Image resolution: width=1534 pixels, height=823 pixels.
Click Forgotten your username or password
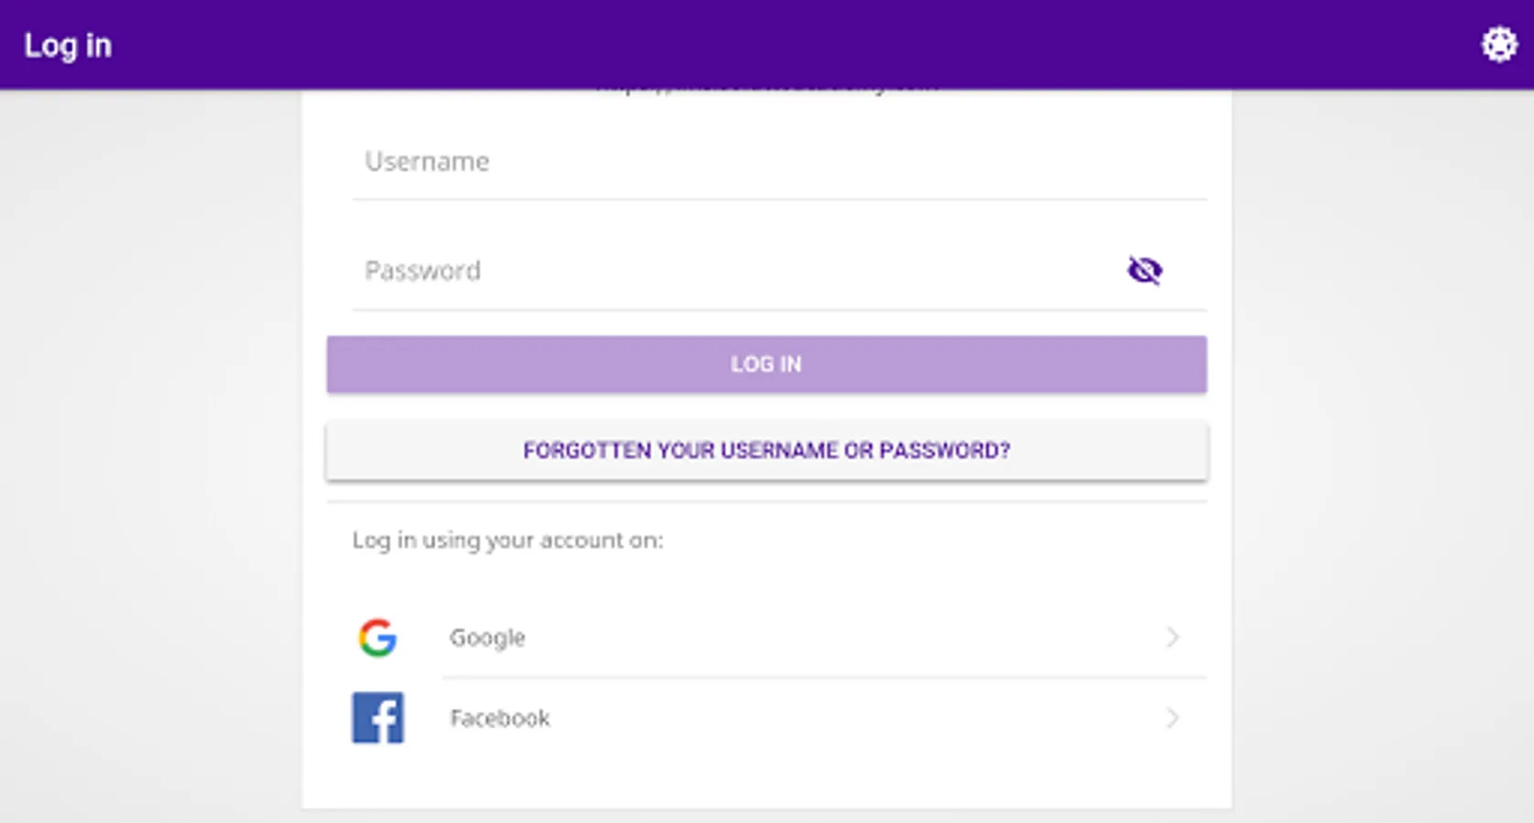(766, 450)
